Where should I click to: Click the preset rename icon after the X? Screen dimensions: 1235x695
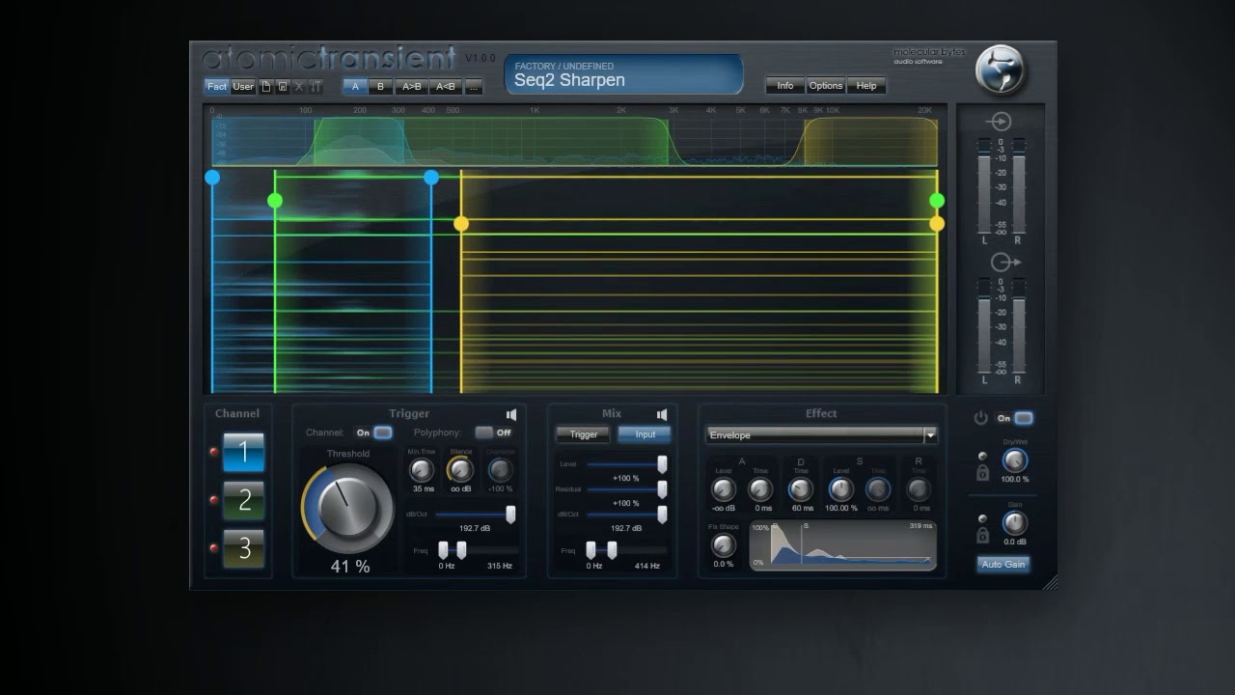(x=315, y=87)
